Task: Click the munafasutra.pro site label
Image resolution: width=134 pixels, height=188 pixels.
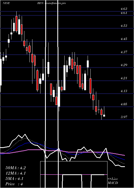Action: tap(55, 3)
